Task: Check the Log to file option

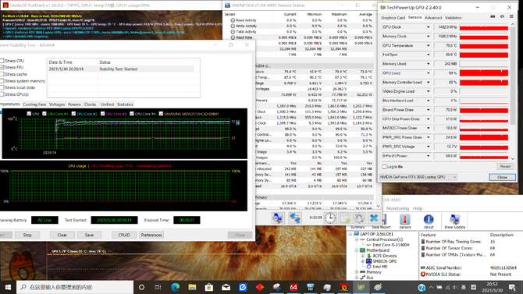Action: tap(384, 166)
